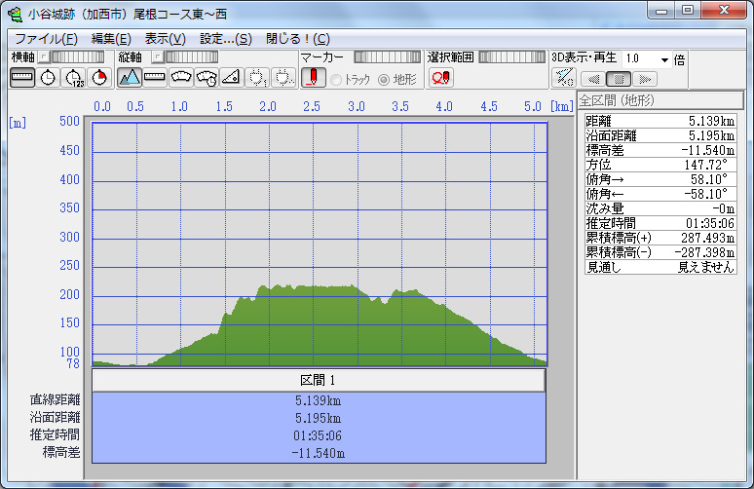
Task: Select the mountain elevation vertical axis icon
Action: click(x=130, y=77)
